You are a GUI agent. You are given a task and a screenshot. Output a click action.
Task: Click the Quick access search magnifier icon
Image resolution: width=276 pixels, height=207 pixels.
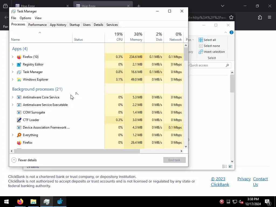pos(227,65)
